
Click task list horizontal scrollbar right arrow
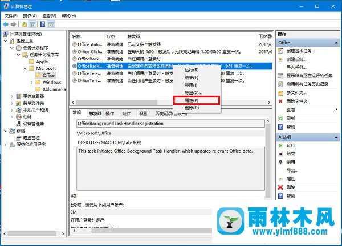tap(269, 102)
